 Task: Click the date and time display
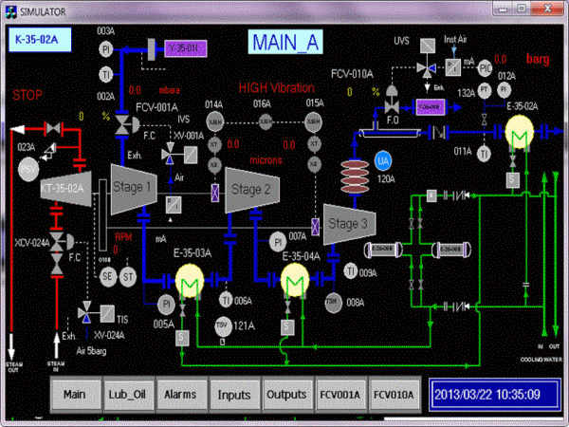coord(495,395)
